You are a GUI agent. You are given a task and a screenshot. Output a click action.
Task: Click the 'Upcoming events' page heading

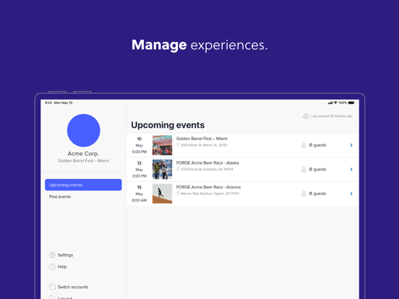(168, 125)
